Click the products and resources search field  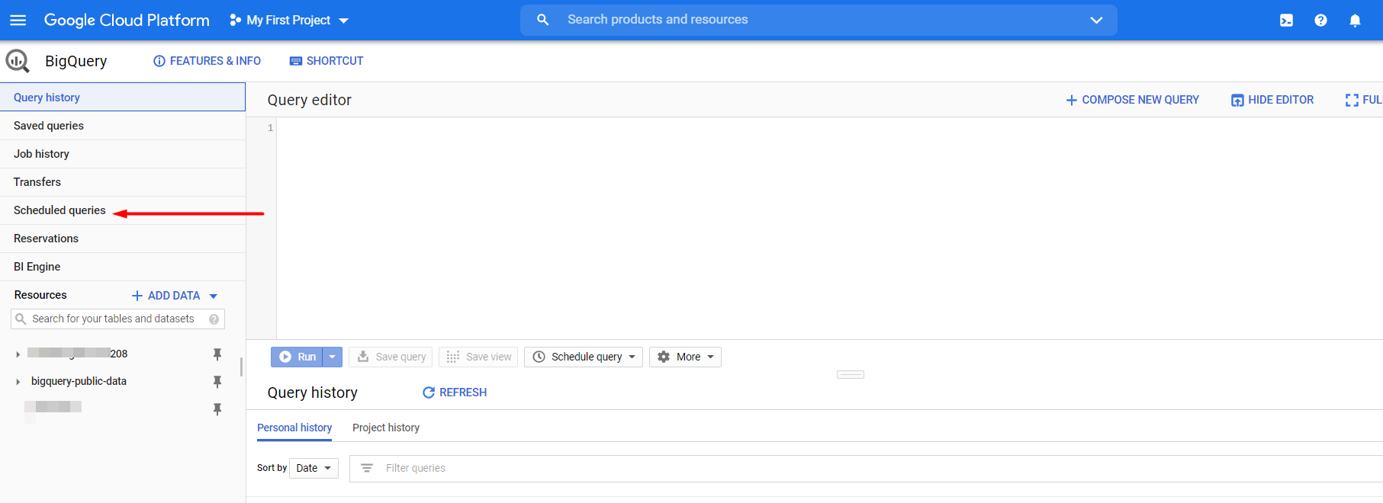[820, 20]
